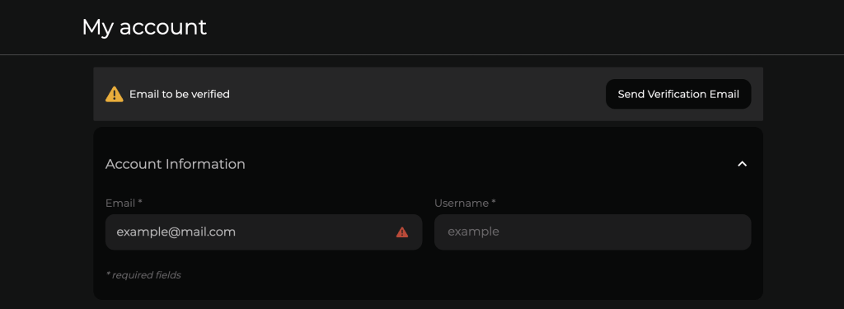The height and width of the screenshot is (309, 844).
Task: Collapse the Account Information section chevron
Action: 743,164
